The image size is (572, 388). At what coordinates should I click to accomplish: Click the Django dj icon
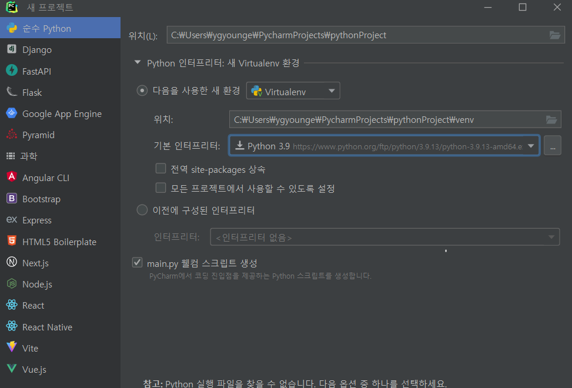coord(12,49)
